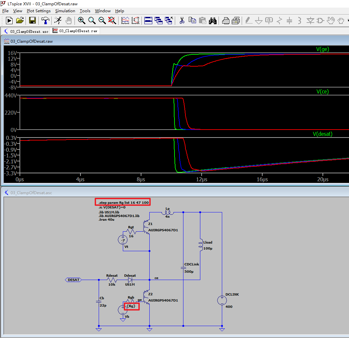349x338 pixels.
Task: Click the Rdesat 10k resistor
Action: [112, 280]
